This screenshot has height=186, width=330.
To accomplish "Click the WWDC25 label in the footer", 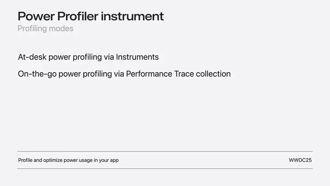I will (300, 160).
